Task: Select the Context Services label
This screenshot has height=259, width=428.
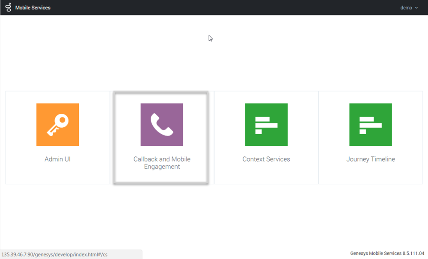Action: [266, 159]
